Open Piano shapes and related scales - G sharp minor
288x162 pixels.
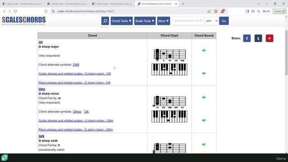(76, 130)
